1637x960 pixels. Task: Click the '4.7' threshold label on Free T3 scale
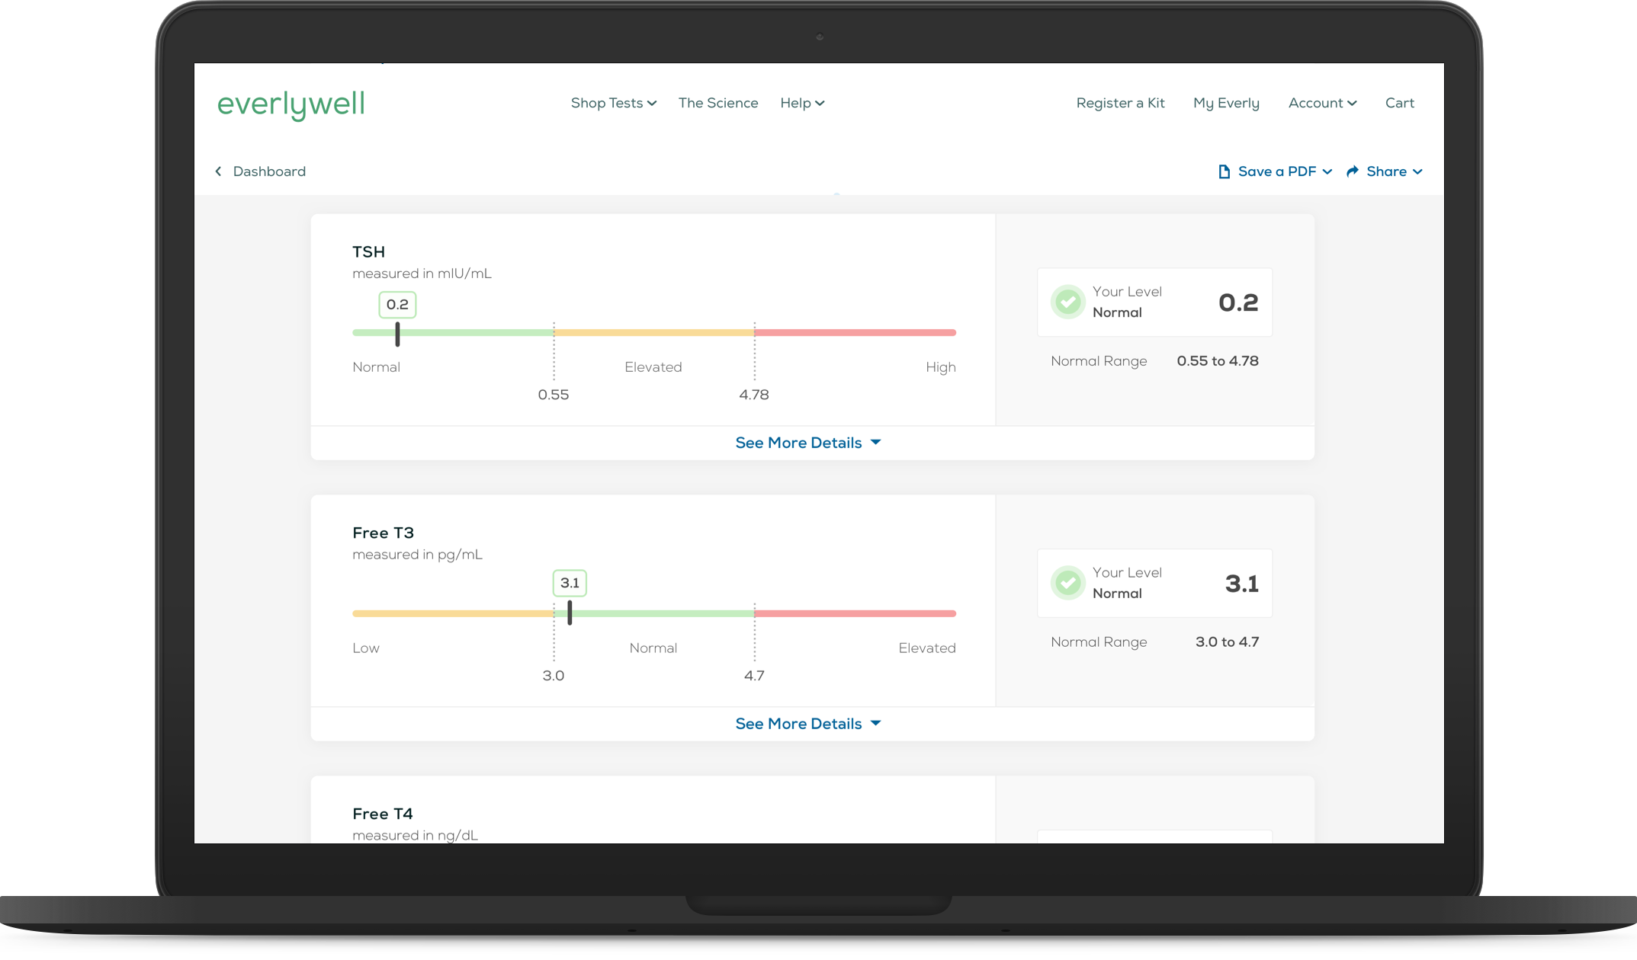[754, 676]
